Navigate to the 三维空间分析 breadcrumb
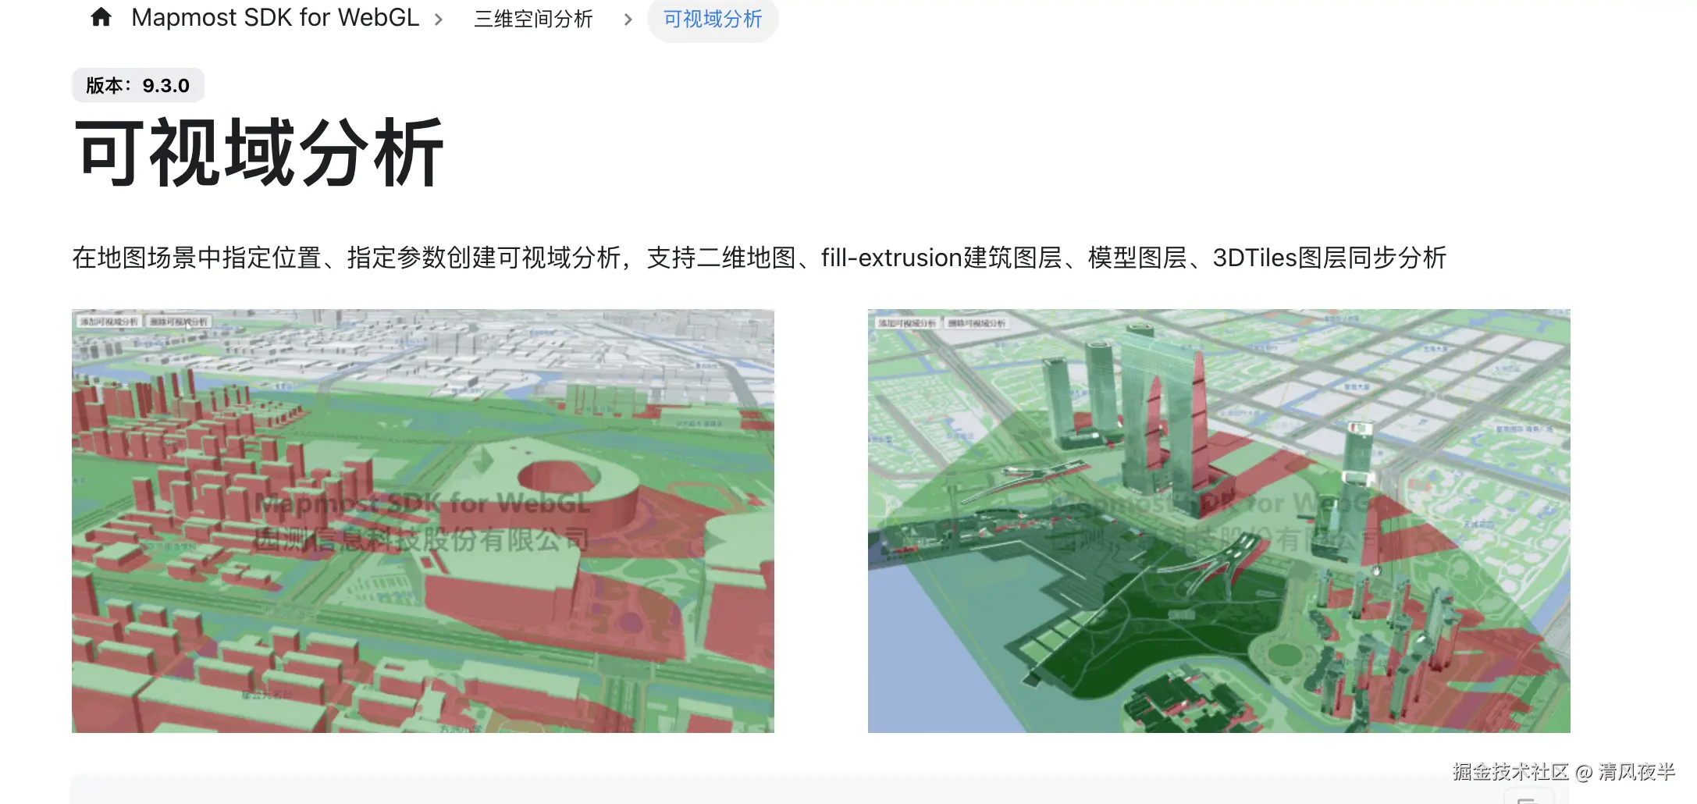Screen dimensions: 1697x804 pyautogui.click(x=533, y=19)
